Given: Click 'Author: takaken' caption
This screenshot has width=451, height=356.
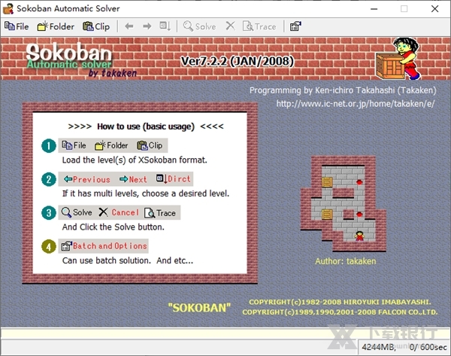Looking at the screenshot, I should click(346, 261).
